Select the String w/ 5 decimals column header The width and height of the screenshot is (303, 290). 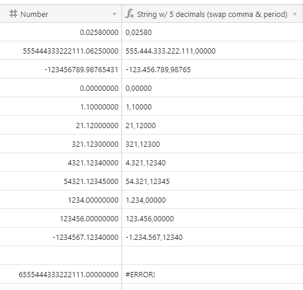pos(213,13)
